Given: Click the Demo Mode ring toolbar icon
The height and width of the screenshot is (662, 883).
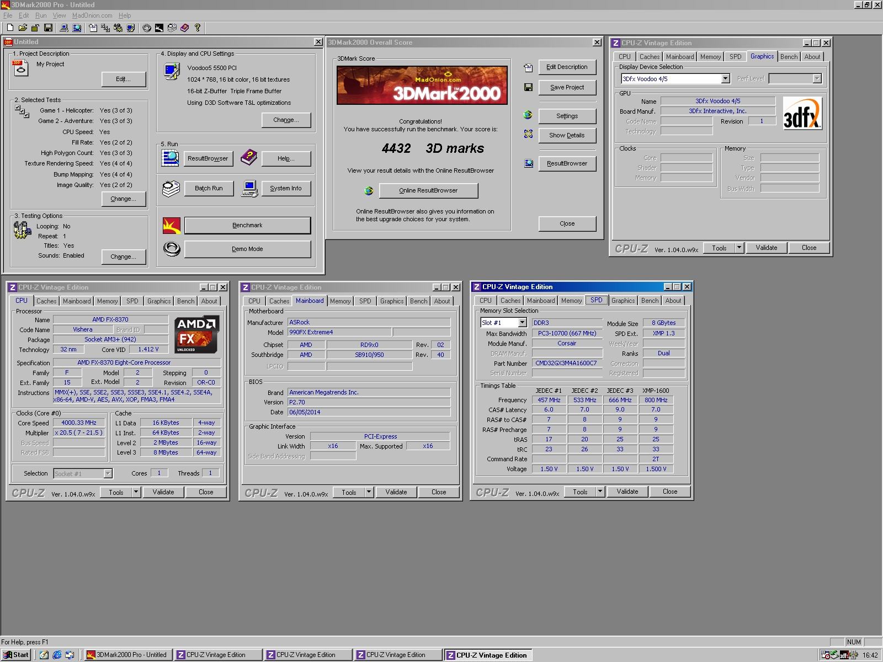Looking at the screenshot, I should (147, 28).
